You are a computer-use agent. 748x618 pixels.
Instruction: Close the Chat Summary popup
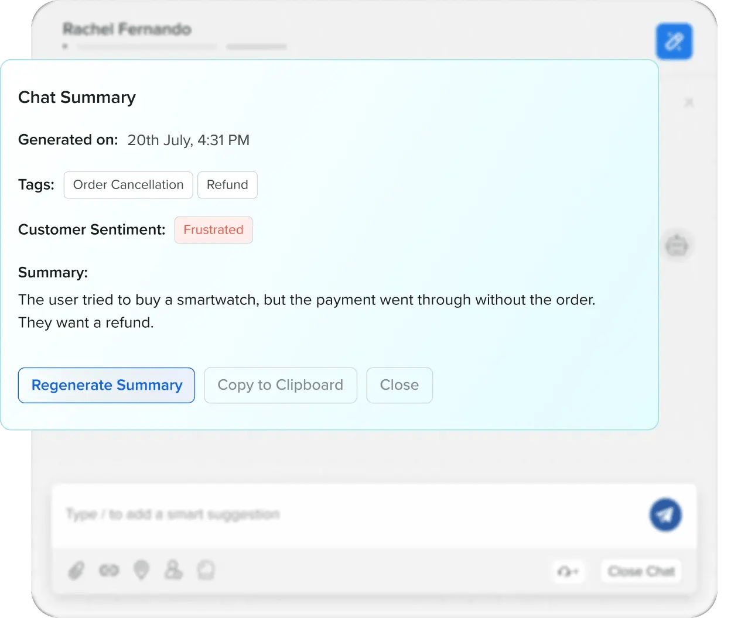399,385
